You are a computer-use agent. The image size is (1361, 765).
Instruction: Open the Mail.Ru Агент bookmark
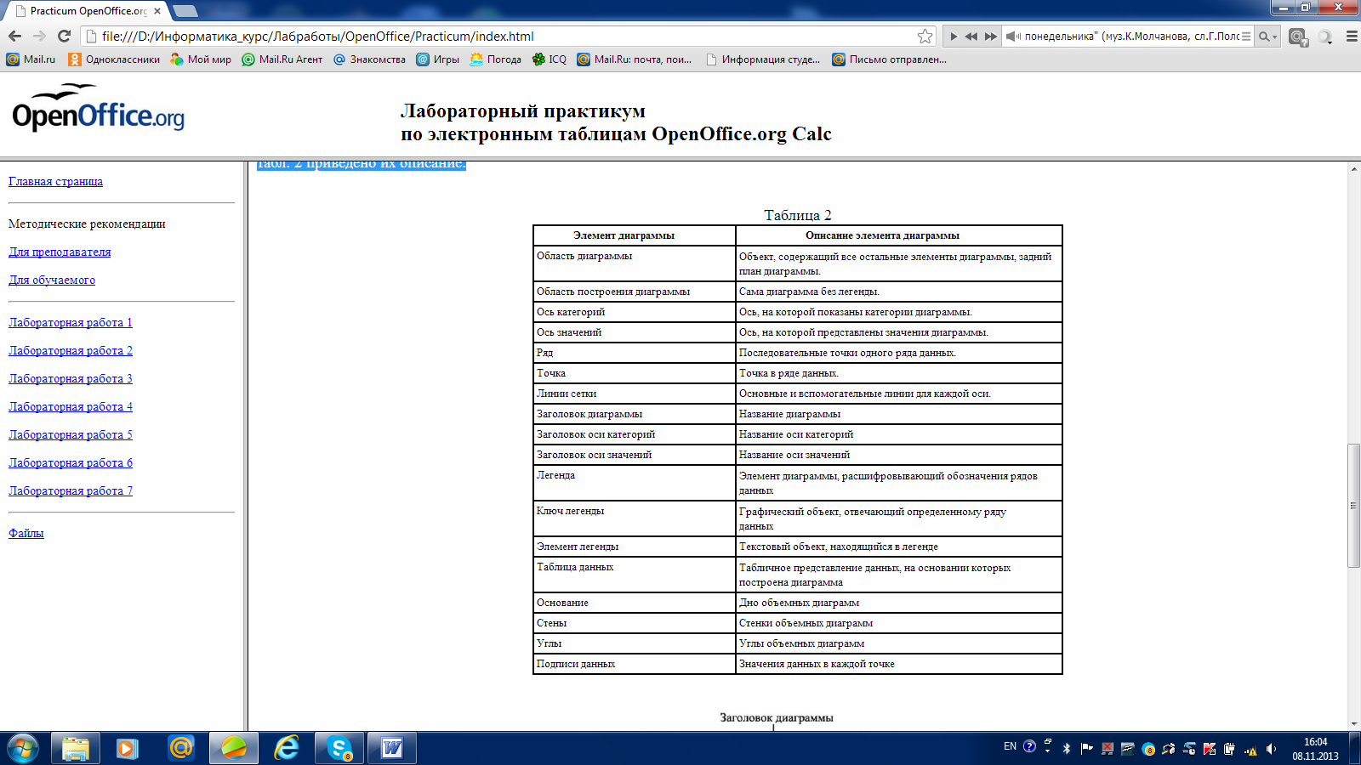[x=282, y=59]
